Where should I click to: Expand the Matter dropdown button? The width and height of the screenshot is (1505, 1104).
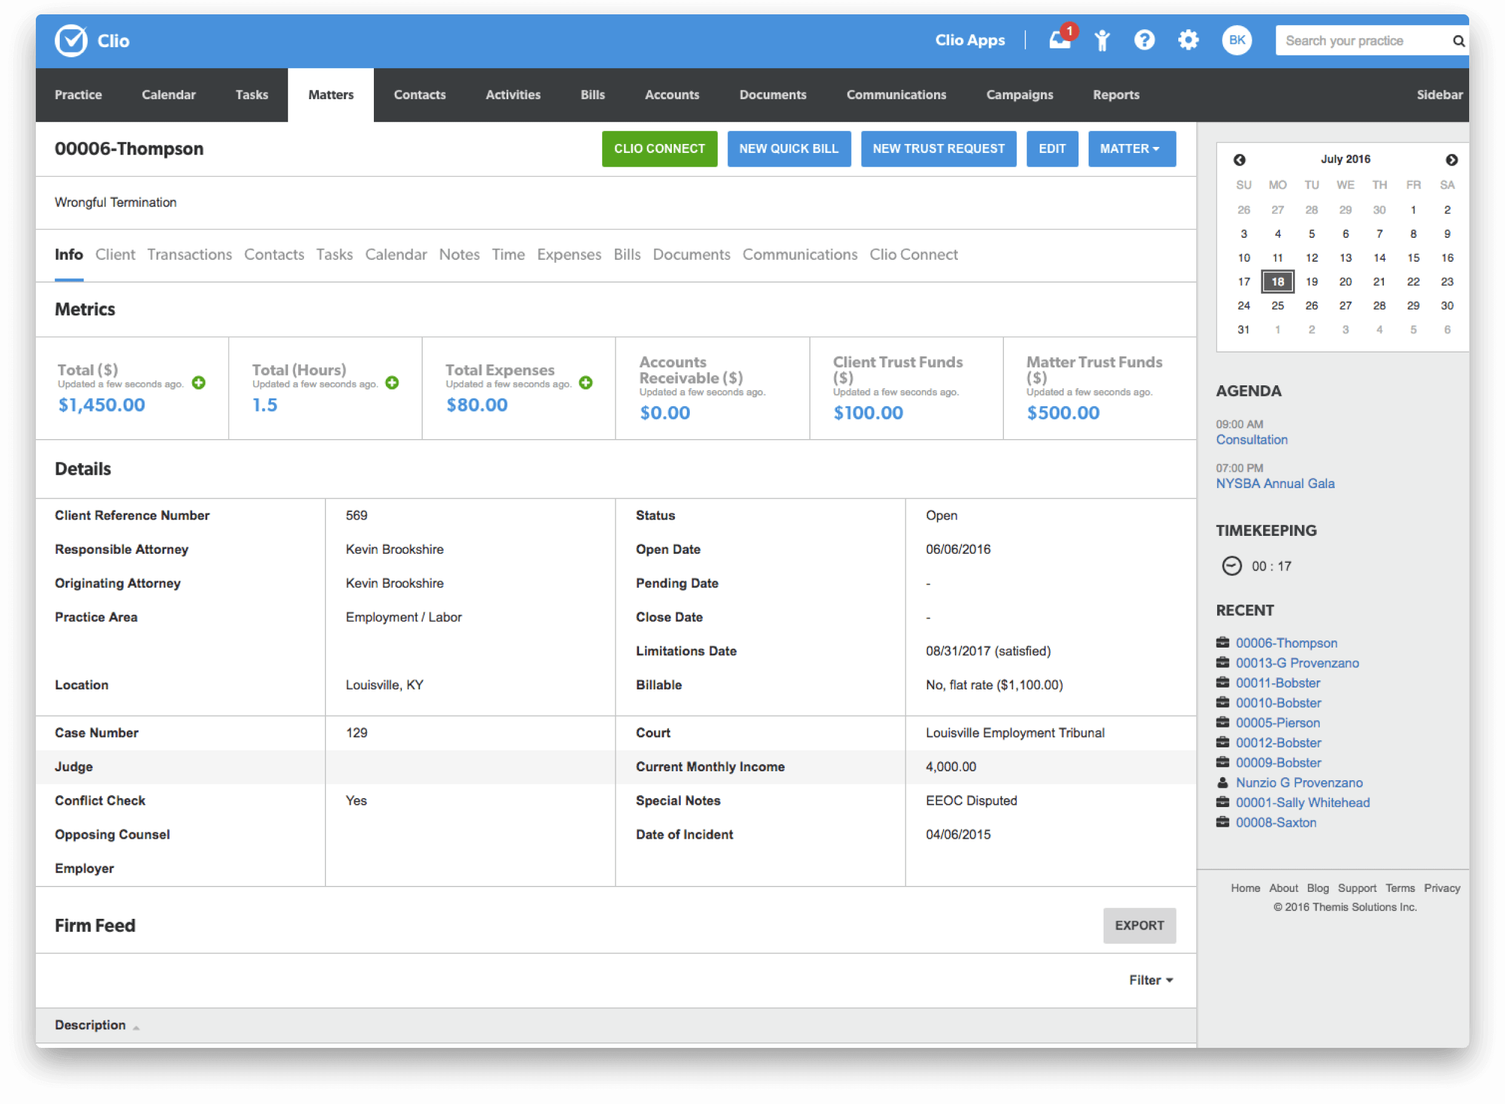[1131, 149]
